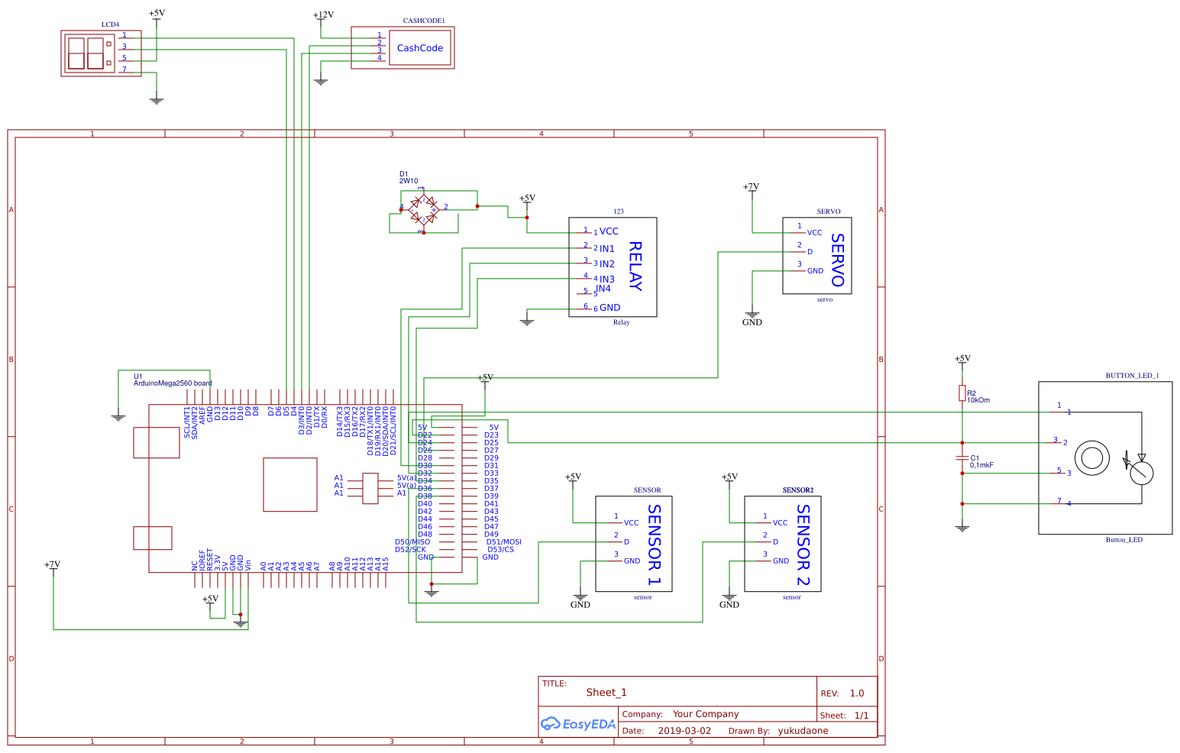Select the Arduino 3.3V pin label
The height and width of the screenshot is (753, 1180).
(x=218, y=563)
